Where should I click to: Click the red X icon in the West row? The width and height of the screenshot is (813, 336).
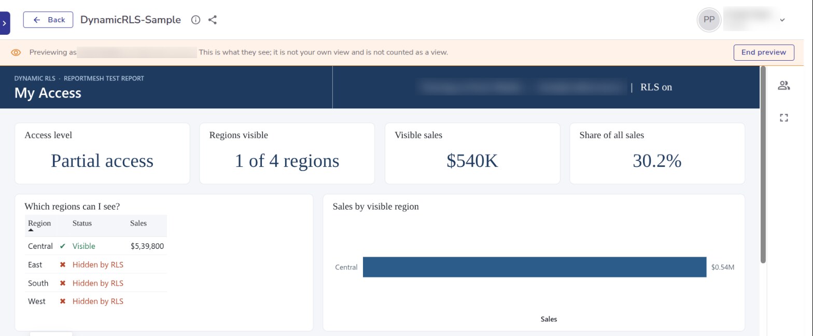coord(63,301)
